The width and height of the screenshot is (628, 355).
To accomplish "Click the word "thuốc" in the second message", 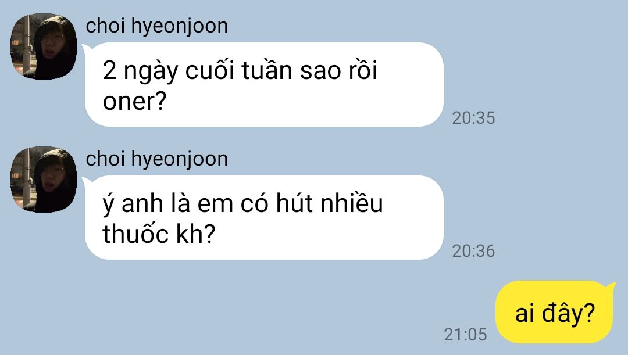I will point(135,234).
